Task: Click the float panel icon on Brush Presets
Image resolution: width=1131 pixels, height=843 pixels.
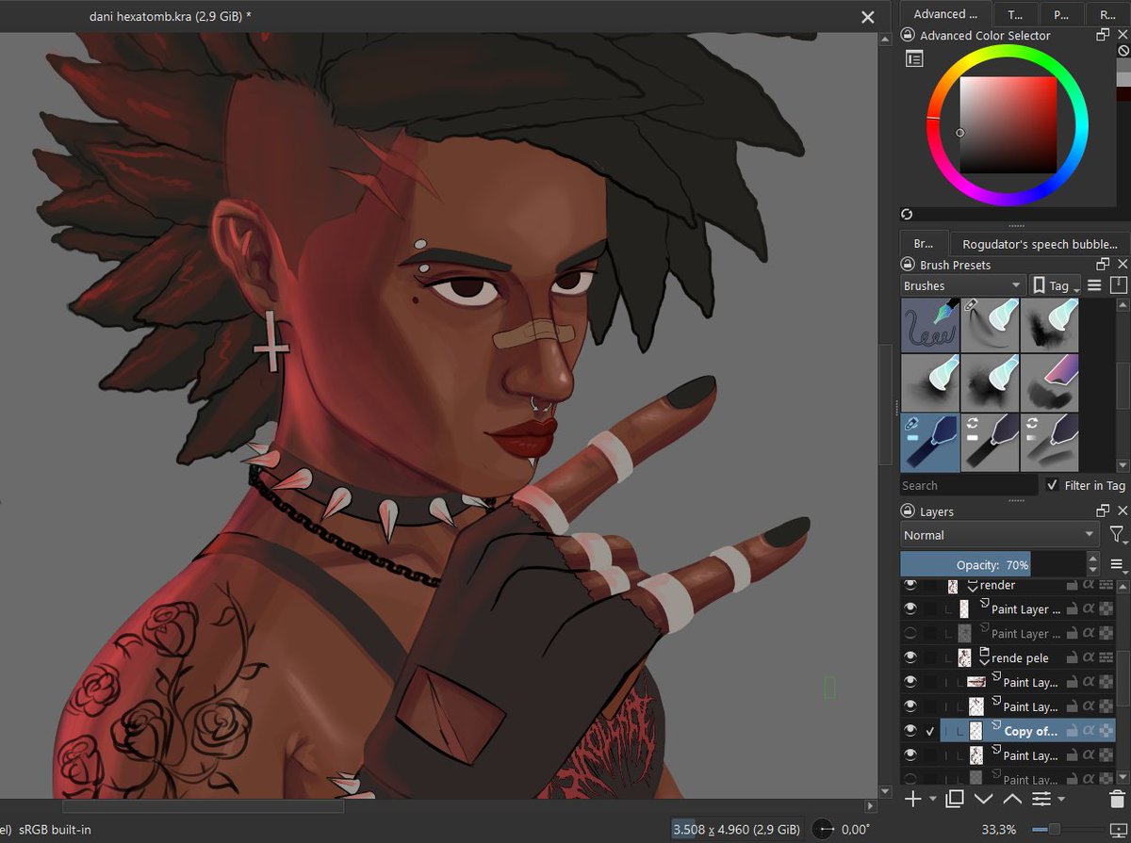Action: pyautogui.click(x=1102, y=265)
